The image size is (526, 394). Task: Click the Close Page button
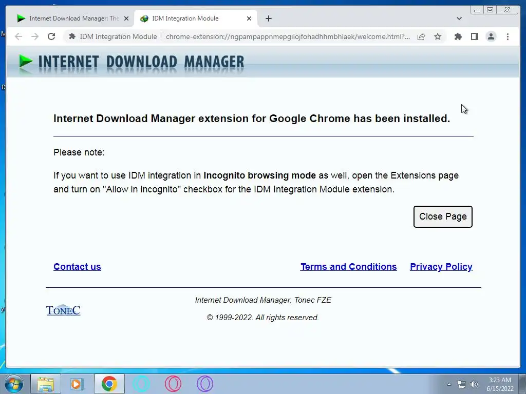tap(443, 217)
